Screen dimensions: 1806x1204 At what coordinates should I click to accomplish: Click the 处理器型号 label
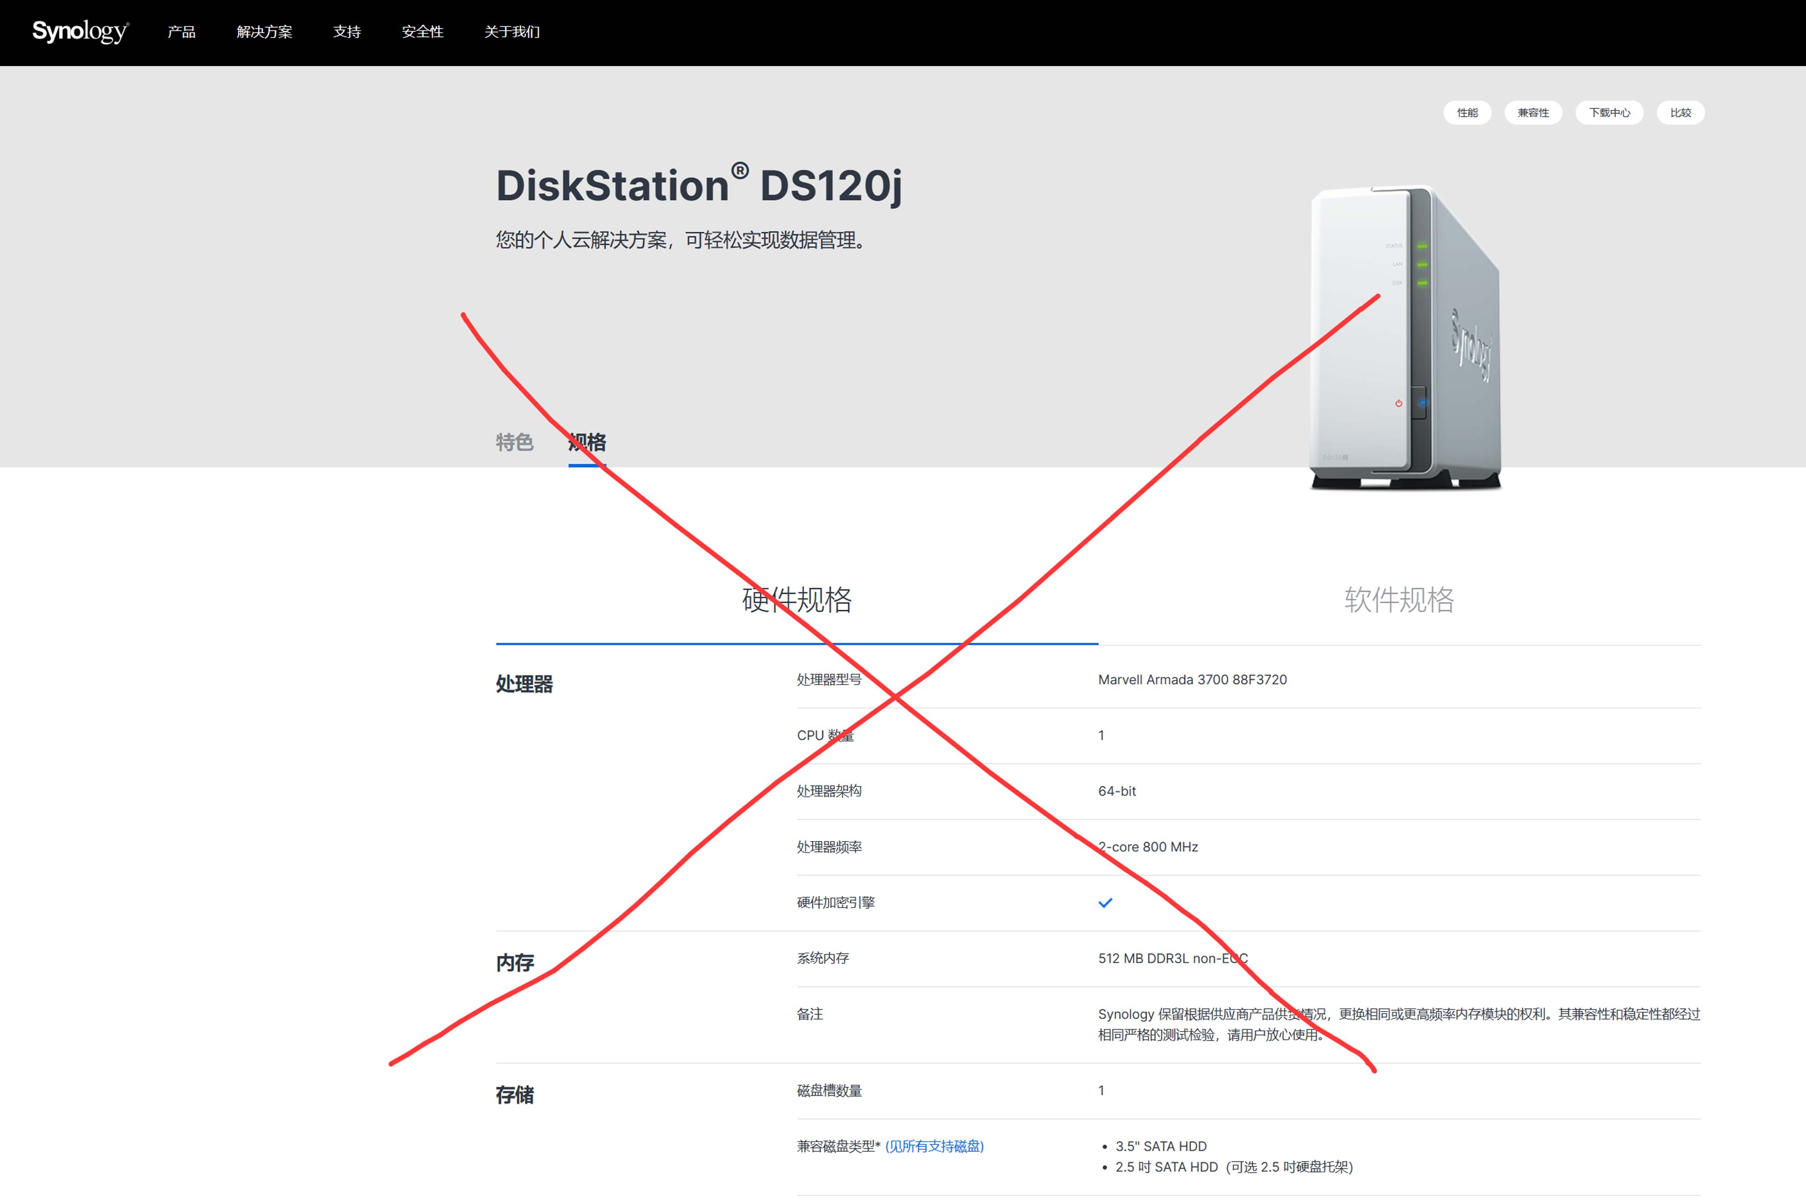[x=829, y=680]
